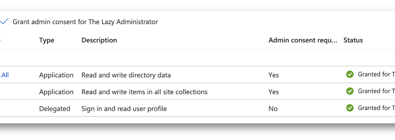Click the blue checkmark icon beside Grant admin consent

pyautogui.click(x=4, y=22)
